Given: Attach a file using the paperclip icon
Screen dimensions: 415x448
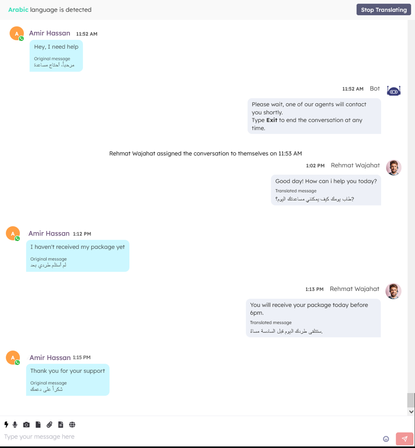Looking at the screenshot, I should 49,425.
